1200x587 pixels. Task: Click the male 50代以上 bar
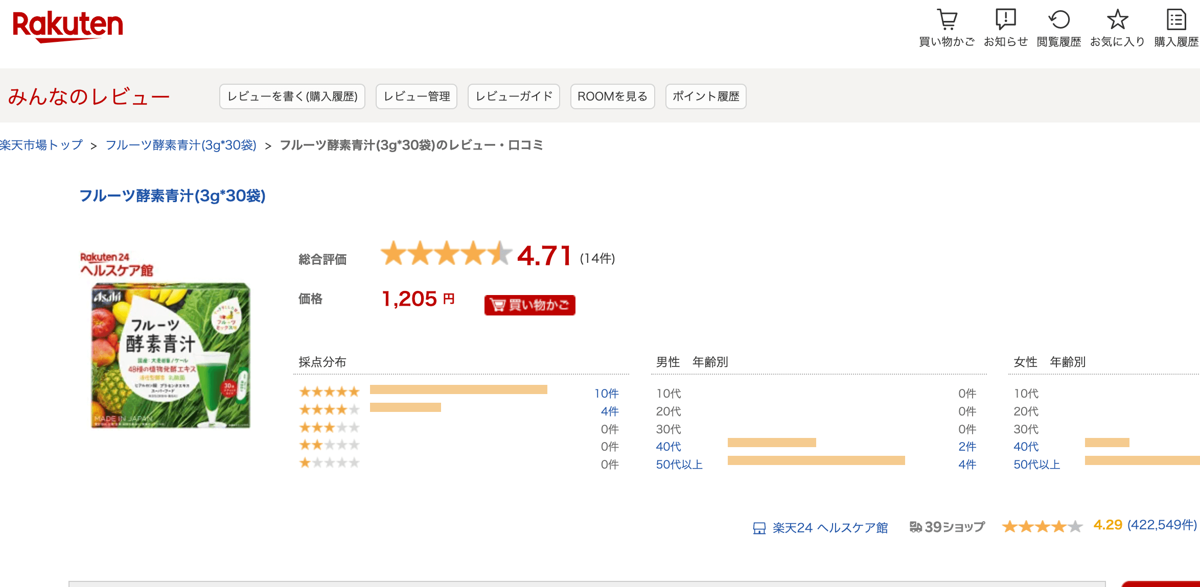tap(816, 460)
